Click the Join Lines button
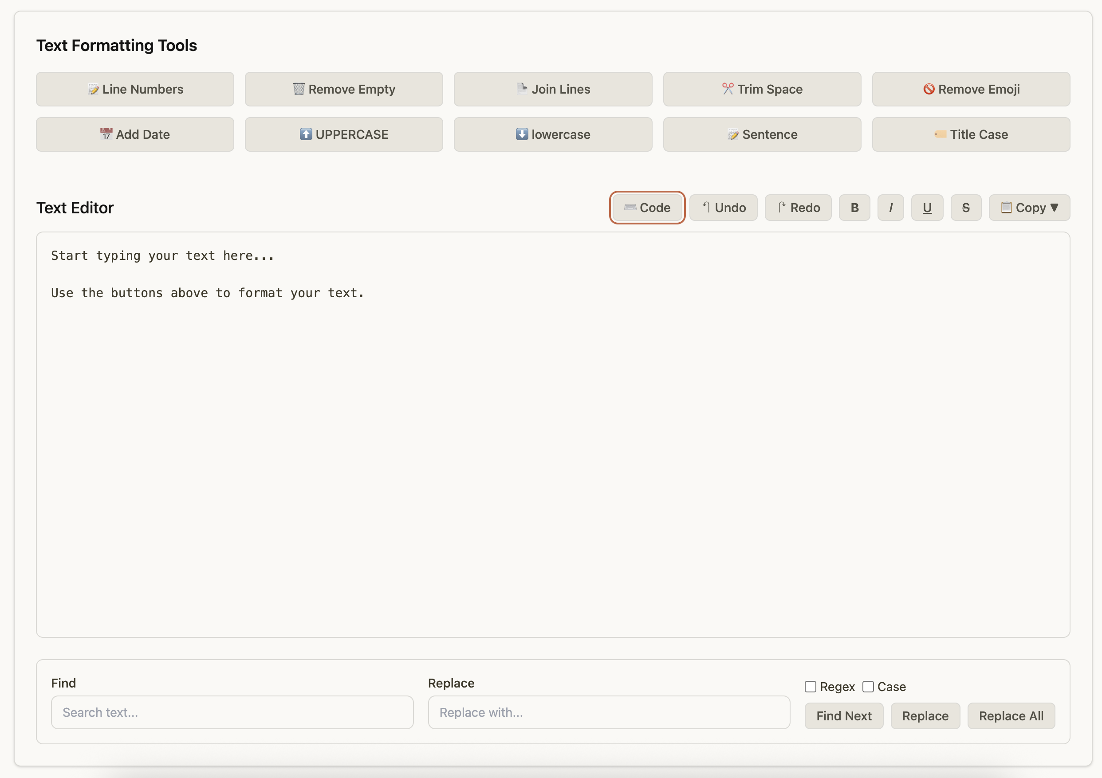This screenshot has height=778, width=1102. pos(552,89)
